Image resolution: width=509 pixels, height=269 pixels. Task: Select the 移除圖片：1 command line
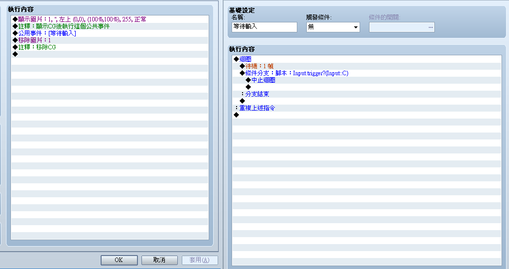110,40
